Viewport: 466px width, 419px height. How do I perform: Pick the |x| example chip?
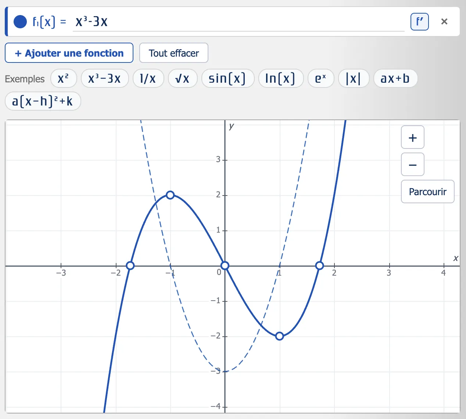tap(354, 79)
